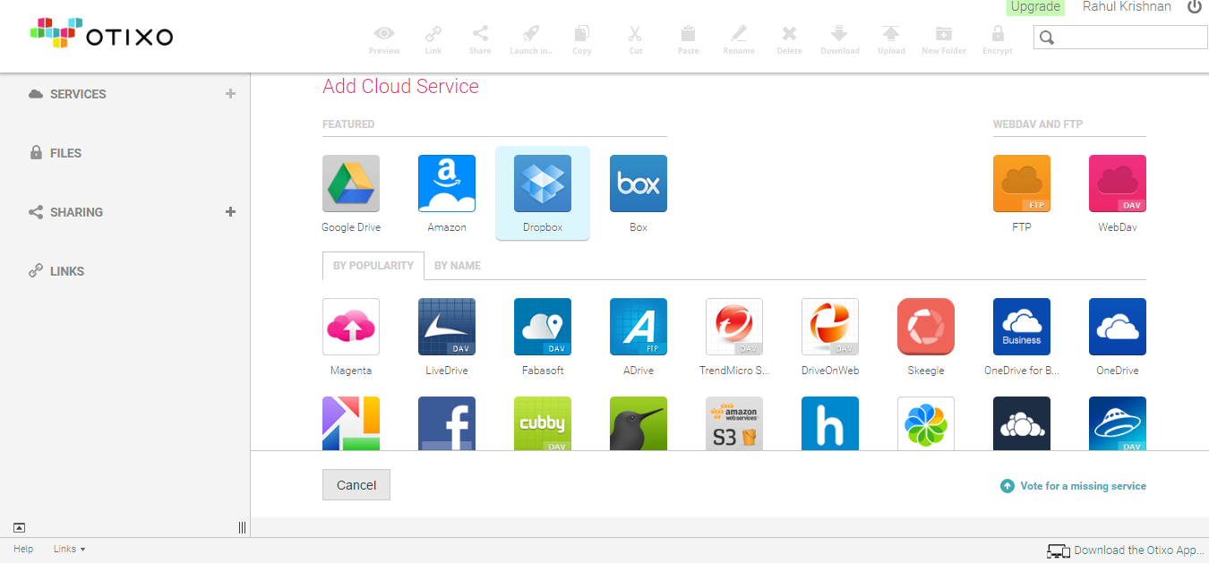
Task: Choose the OneDrive service icon
Action: click(x=1118, y=327)
